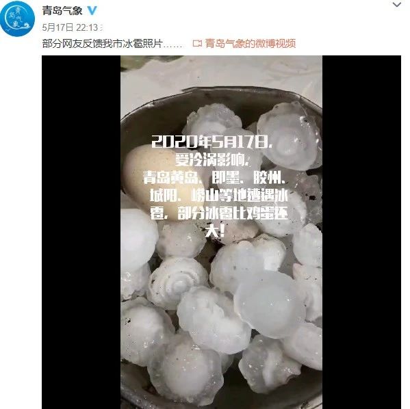This screenshot has height=409, width=410.
Task: Click the 2020年5月17日 caption in the video
Action: [x=211, y=142]
